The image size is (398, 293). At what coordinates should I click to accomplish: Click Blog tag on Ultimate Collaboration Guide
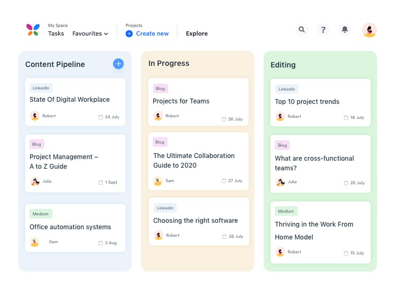[160, 142]
